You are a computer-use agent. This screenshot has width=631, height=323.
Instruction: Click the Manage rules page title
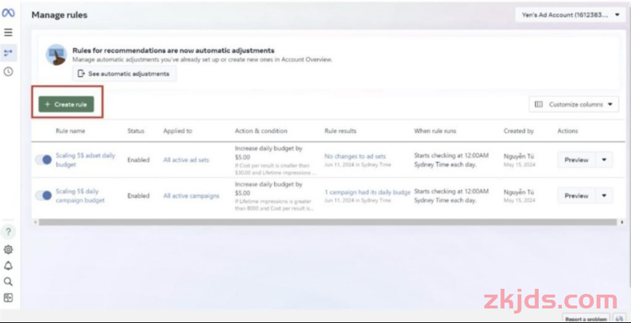60,15
